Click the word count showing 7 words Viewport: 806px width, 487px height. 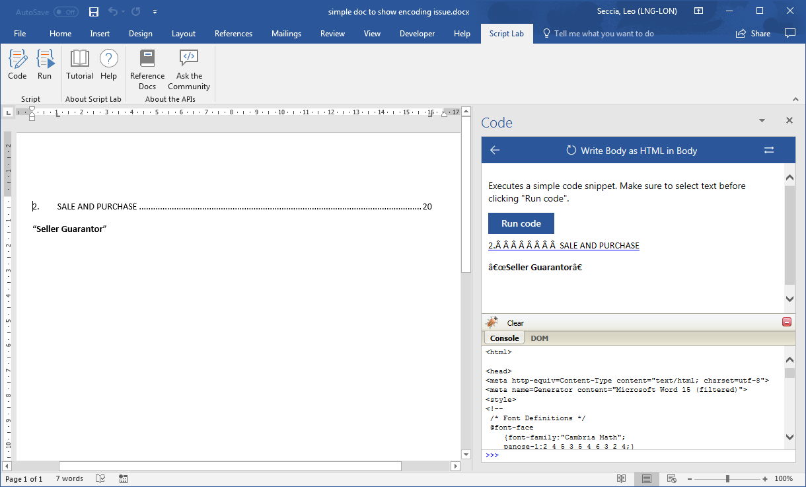(x=69, y=478)
